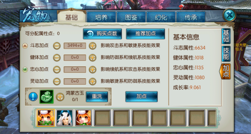The image size is (251, 134).
Task: Click the plus icon for 斗志加点
Action: (92, 46)
